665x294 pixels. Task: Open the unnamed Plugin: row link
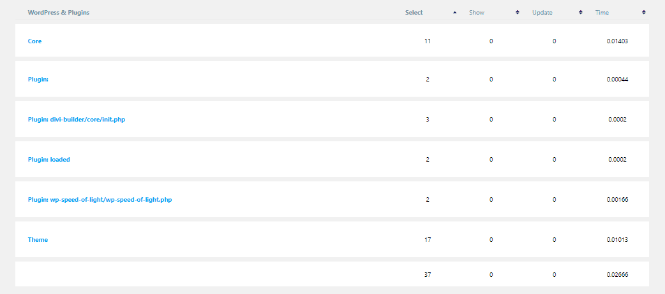click(x=38, y=79)
